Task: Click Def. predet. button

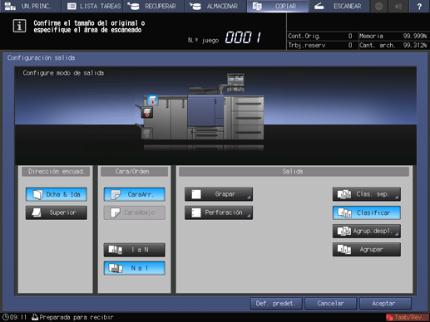Action: (x=276, y=304)
